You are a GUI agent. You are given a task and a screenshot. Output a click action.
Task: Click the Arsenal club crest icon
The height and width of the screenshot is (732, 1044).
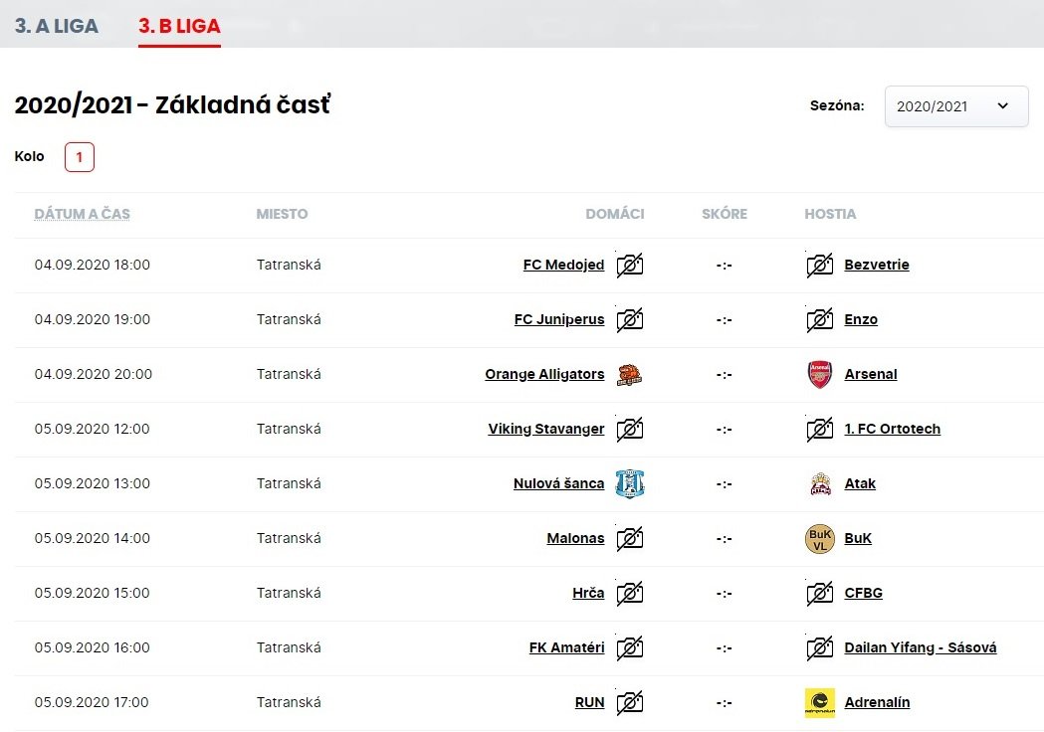pos(819,375)
